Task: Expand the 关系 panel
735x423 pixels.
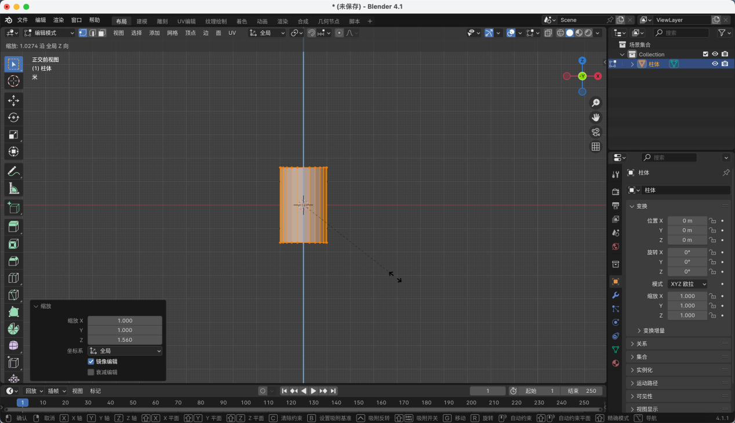Action: [642, 344]
